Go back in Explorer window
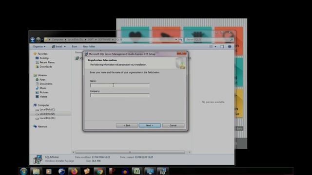The image size is (312, 175). coord(33,40)
